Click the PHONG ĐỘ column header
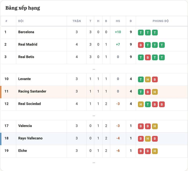Screen dimensions: 188x171 [x=161, y=21]
